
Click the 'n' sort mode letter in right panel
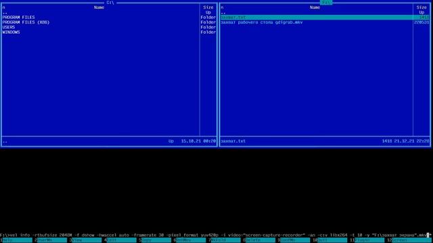pos(222,7)
